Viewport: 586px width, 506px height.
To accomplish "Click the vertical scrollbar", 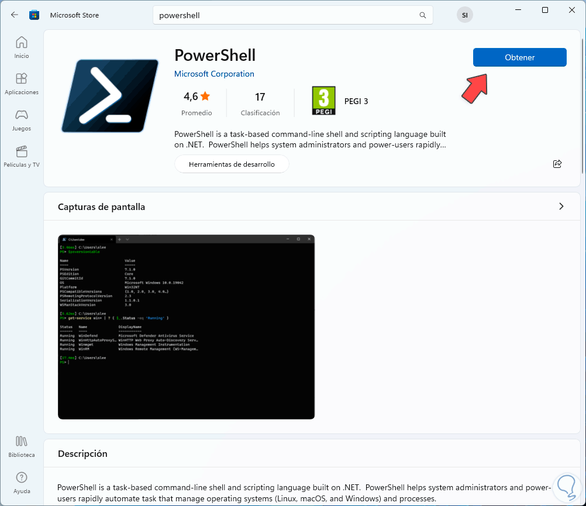I will 582,106.
